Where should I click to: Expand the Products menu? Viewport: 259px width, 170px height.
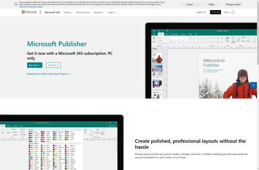point(68,13)
